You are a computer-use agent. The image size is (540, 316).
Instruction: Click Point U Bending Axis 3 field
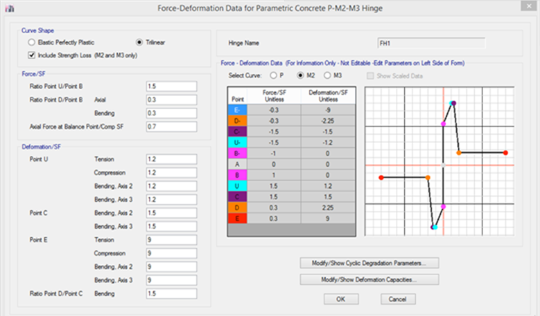[171, 199]
